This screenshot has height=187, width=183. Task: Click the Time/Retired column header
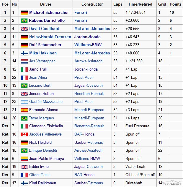140,4
